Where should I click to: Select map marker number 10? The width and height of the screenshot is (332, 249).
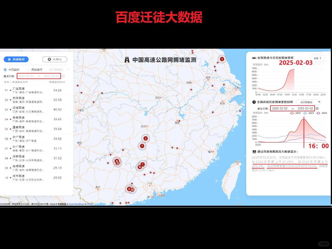(x=132, y=190)
